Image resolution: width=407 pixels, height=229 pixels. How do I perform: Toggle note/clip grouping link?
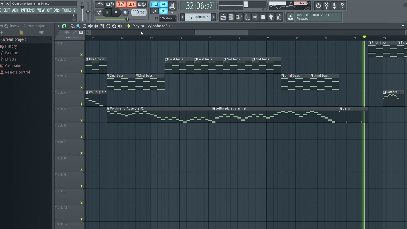coord(163,11)
